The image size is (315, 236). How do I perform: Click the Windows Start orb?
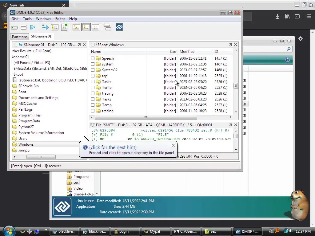tap(9, 231)
